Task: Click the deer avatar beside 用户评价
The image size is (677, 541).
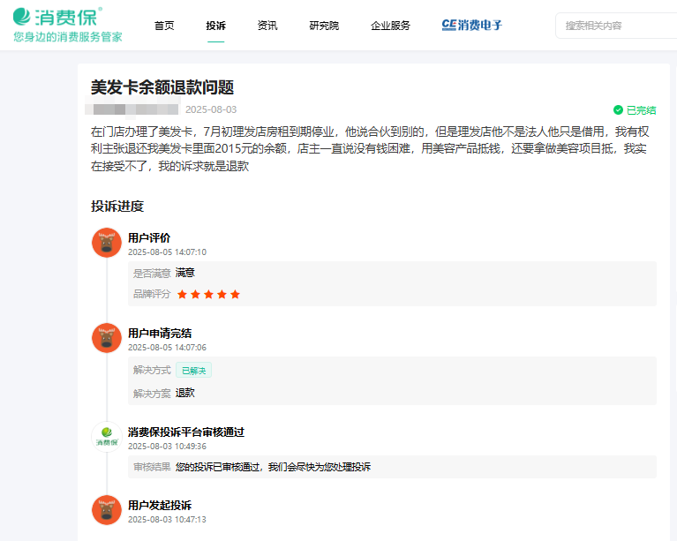Action: (107, 243)
